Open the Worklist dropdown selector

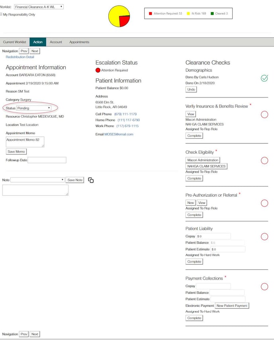[x=39, y=7]
